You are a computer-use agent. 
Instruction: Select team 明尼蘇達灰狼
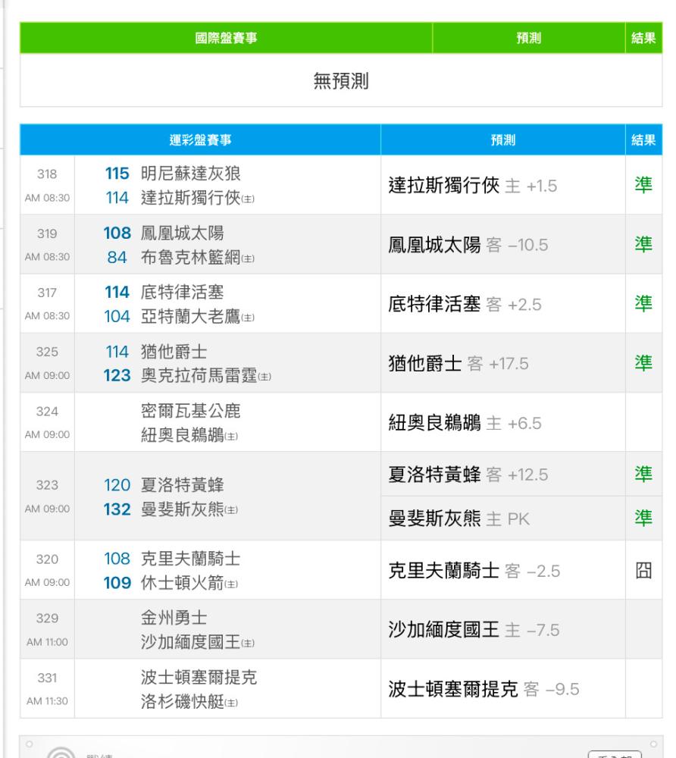pos(190,173)
